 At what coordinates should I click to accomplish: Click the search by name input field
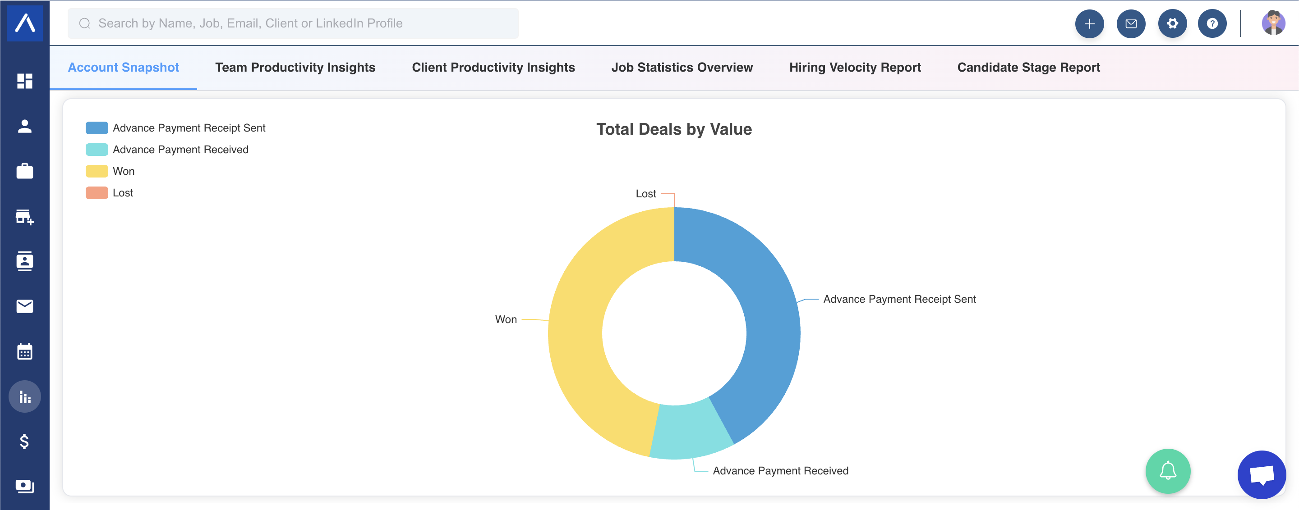coord(293,23)
